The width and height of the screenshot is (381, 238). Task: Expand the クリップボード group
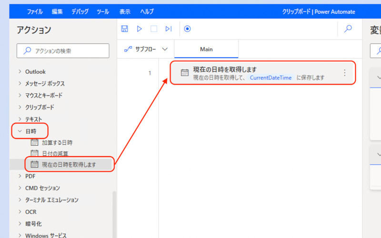coord(20,107)
